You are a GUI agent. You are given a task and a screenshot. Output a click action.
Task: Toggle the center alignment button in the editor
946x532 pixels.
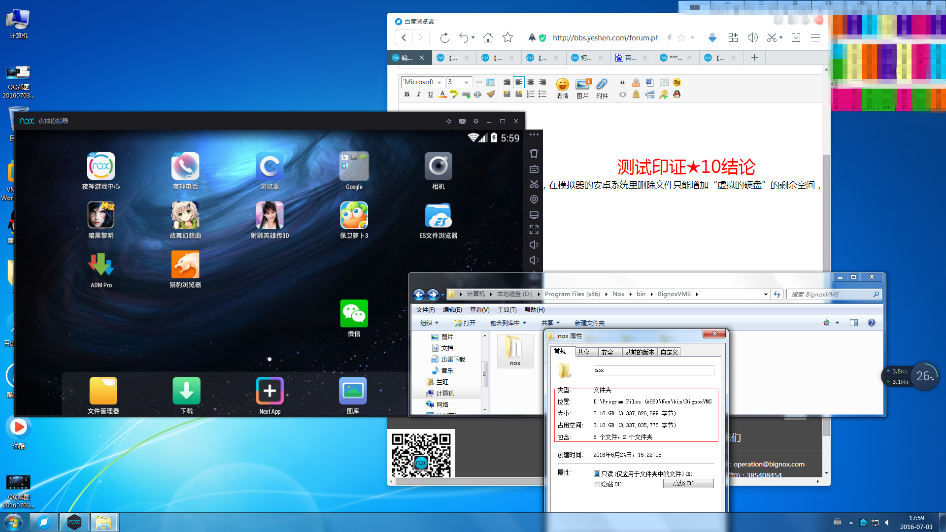(531, 82)
